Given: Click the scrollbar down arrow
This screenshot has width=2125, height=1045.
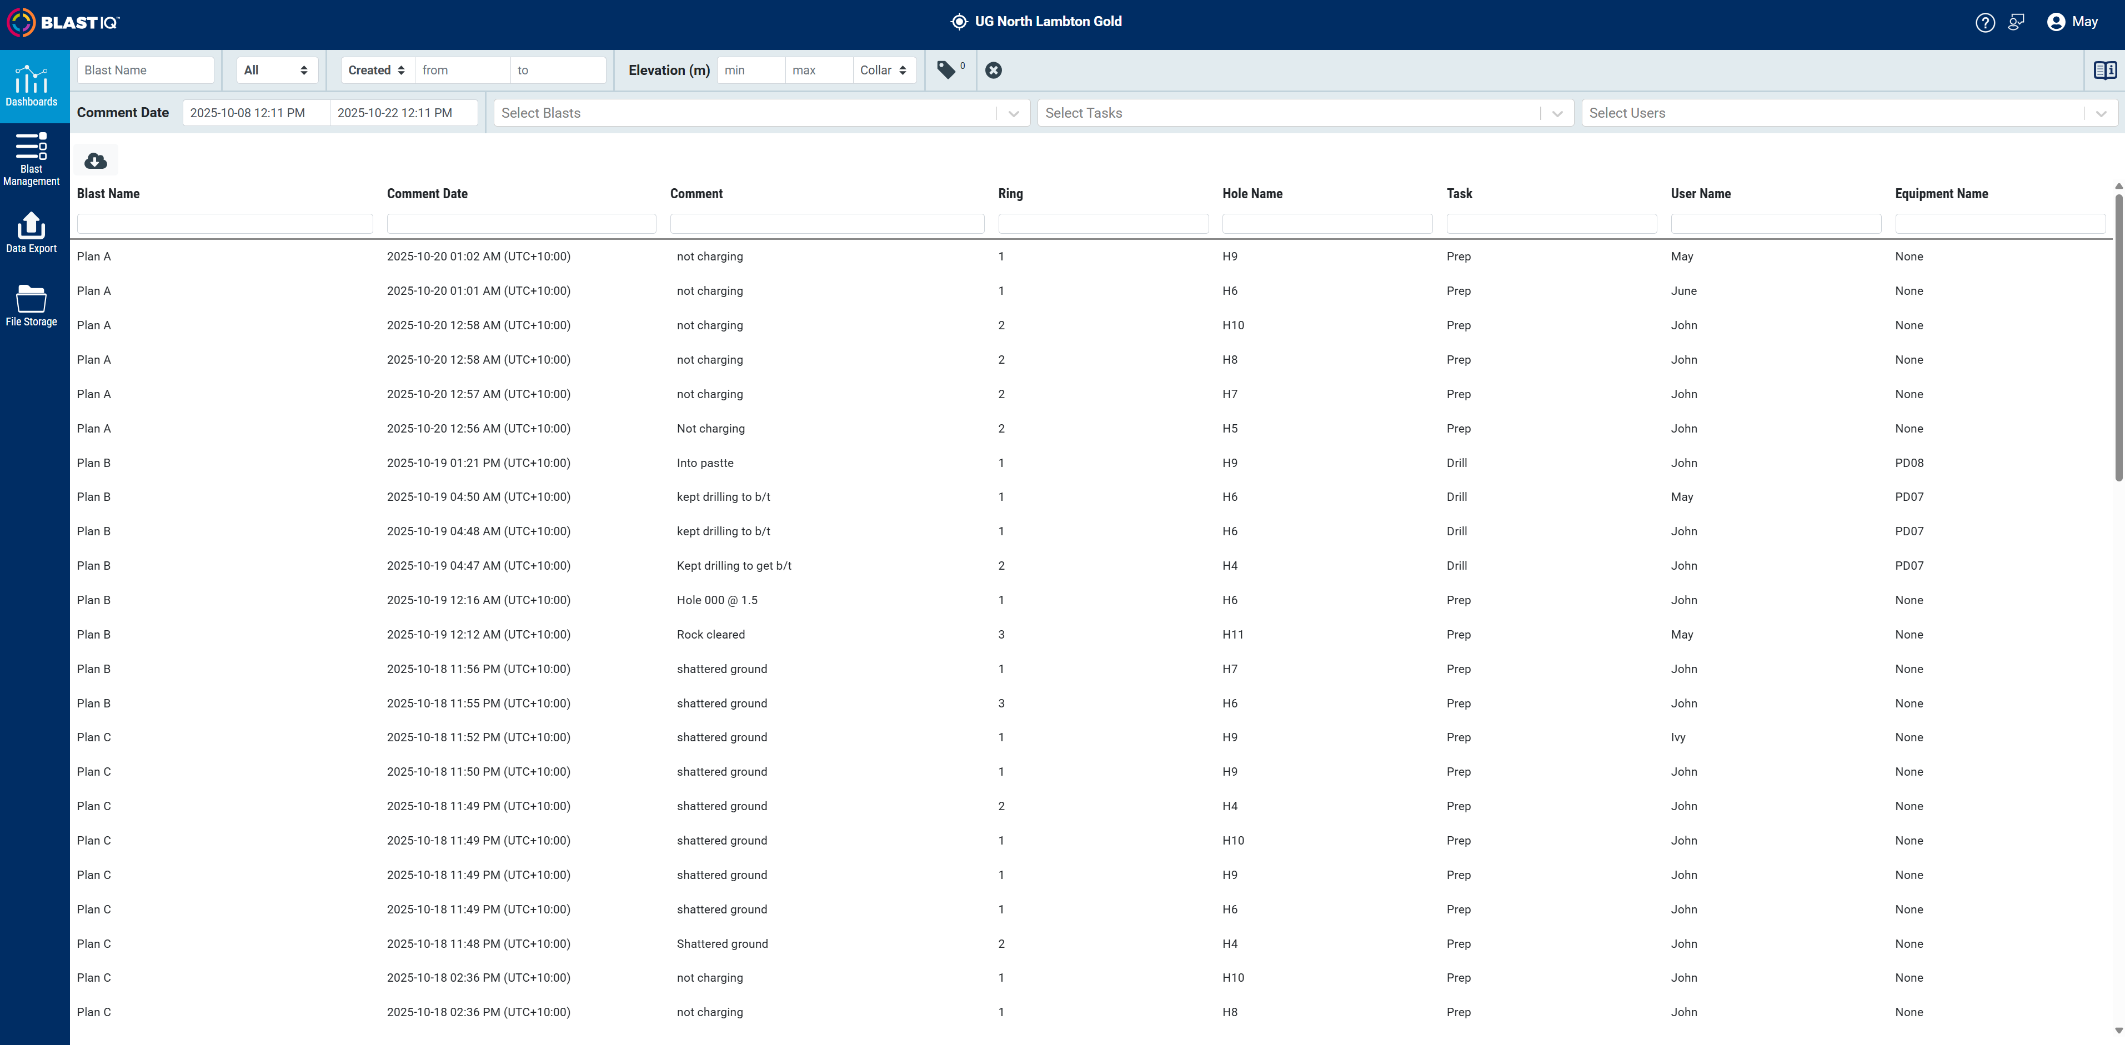Looking at the screenshot, I should (2118, 1030).
